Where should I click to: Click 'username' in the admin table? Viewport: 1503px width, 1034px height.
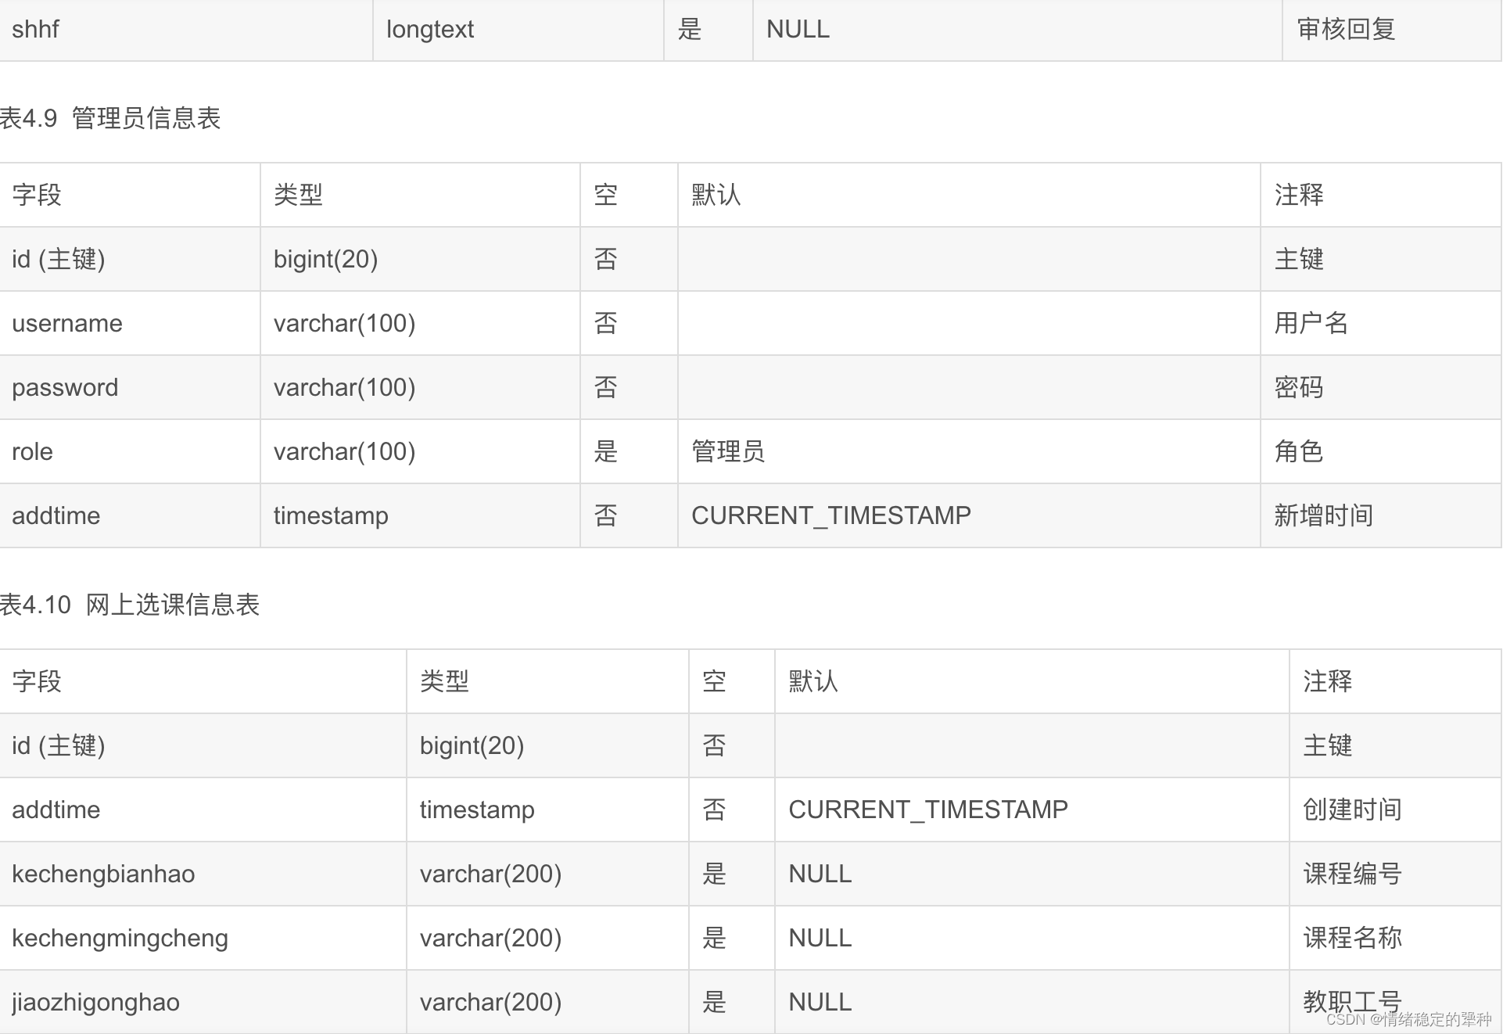point(67,323)
